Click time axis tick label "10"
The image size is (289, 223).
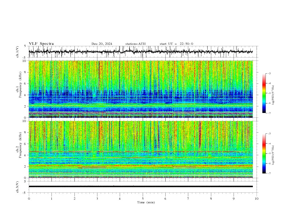(x=257, y=199)
